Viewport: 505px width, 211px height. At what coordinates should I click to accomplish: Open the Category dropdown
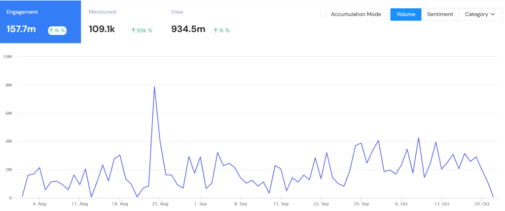coord(480,14)
